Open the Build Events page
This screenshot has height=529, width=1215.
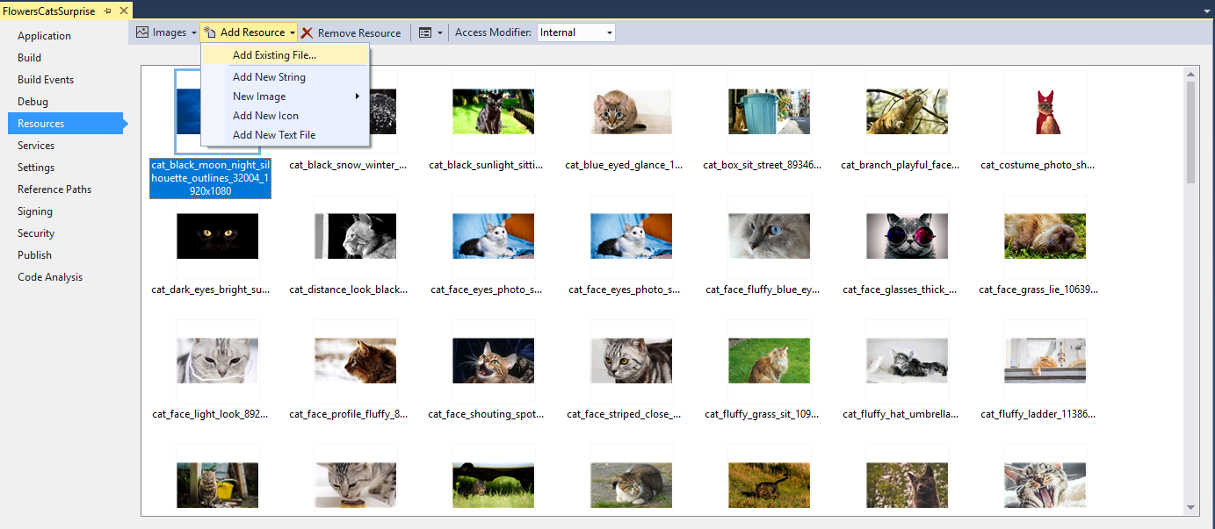click(x=46, y=80)
